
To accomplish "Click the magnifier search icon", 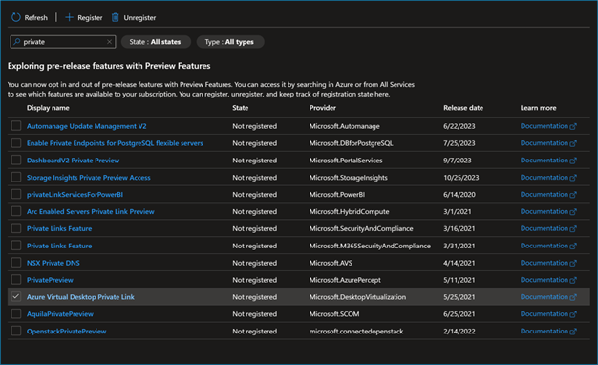I will [x=17, y=42].
